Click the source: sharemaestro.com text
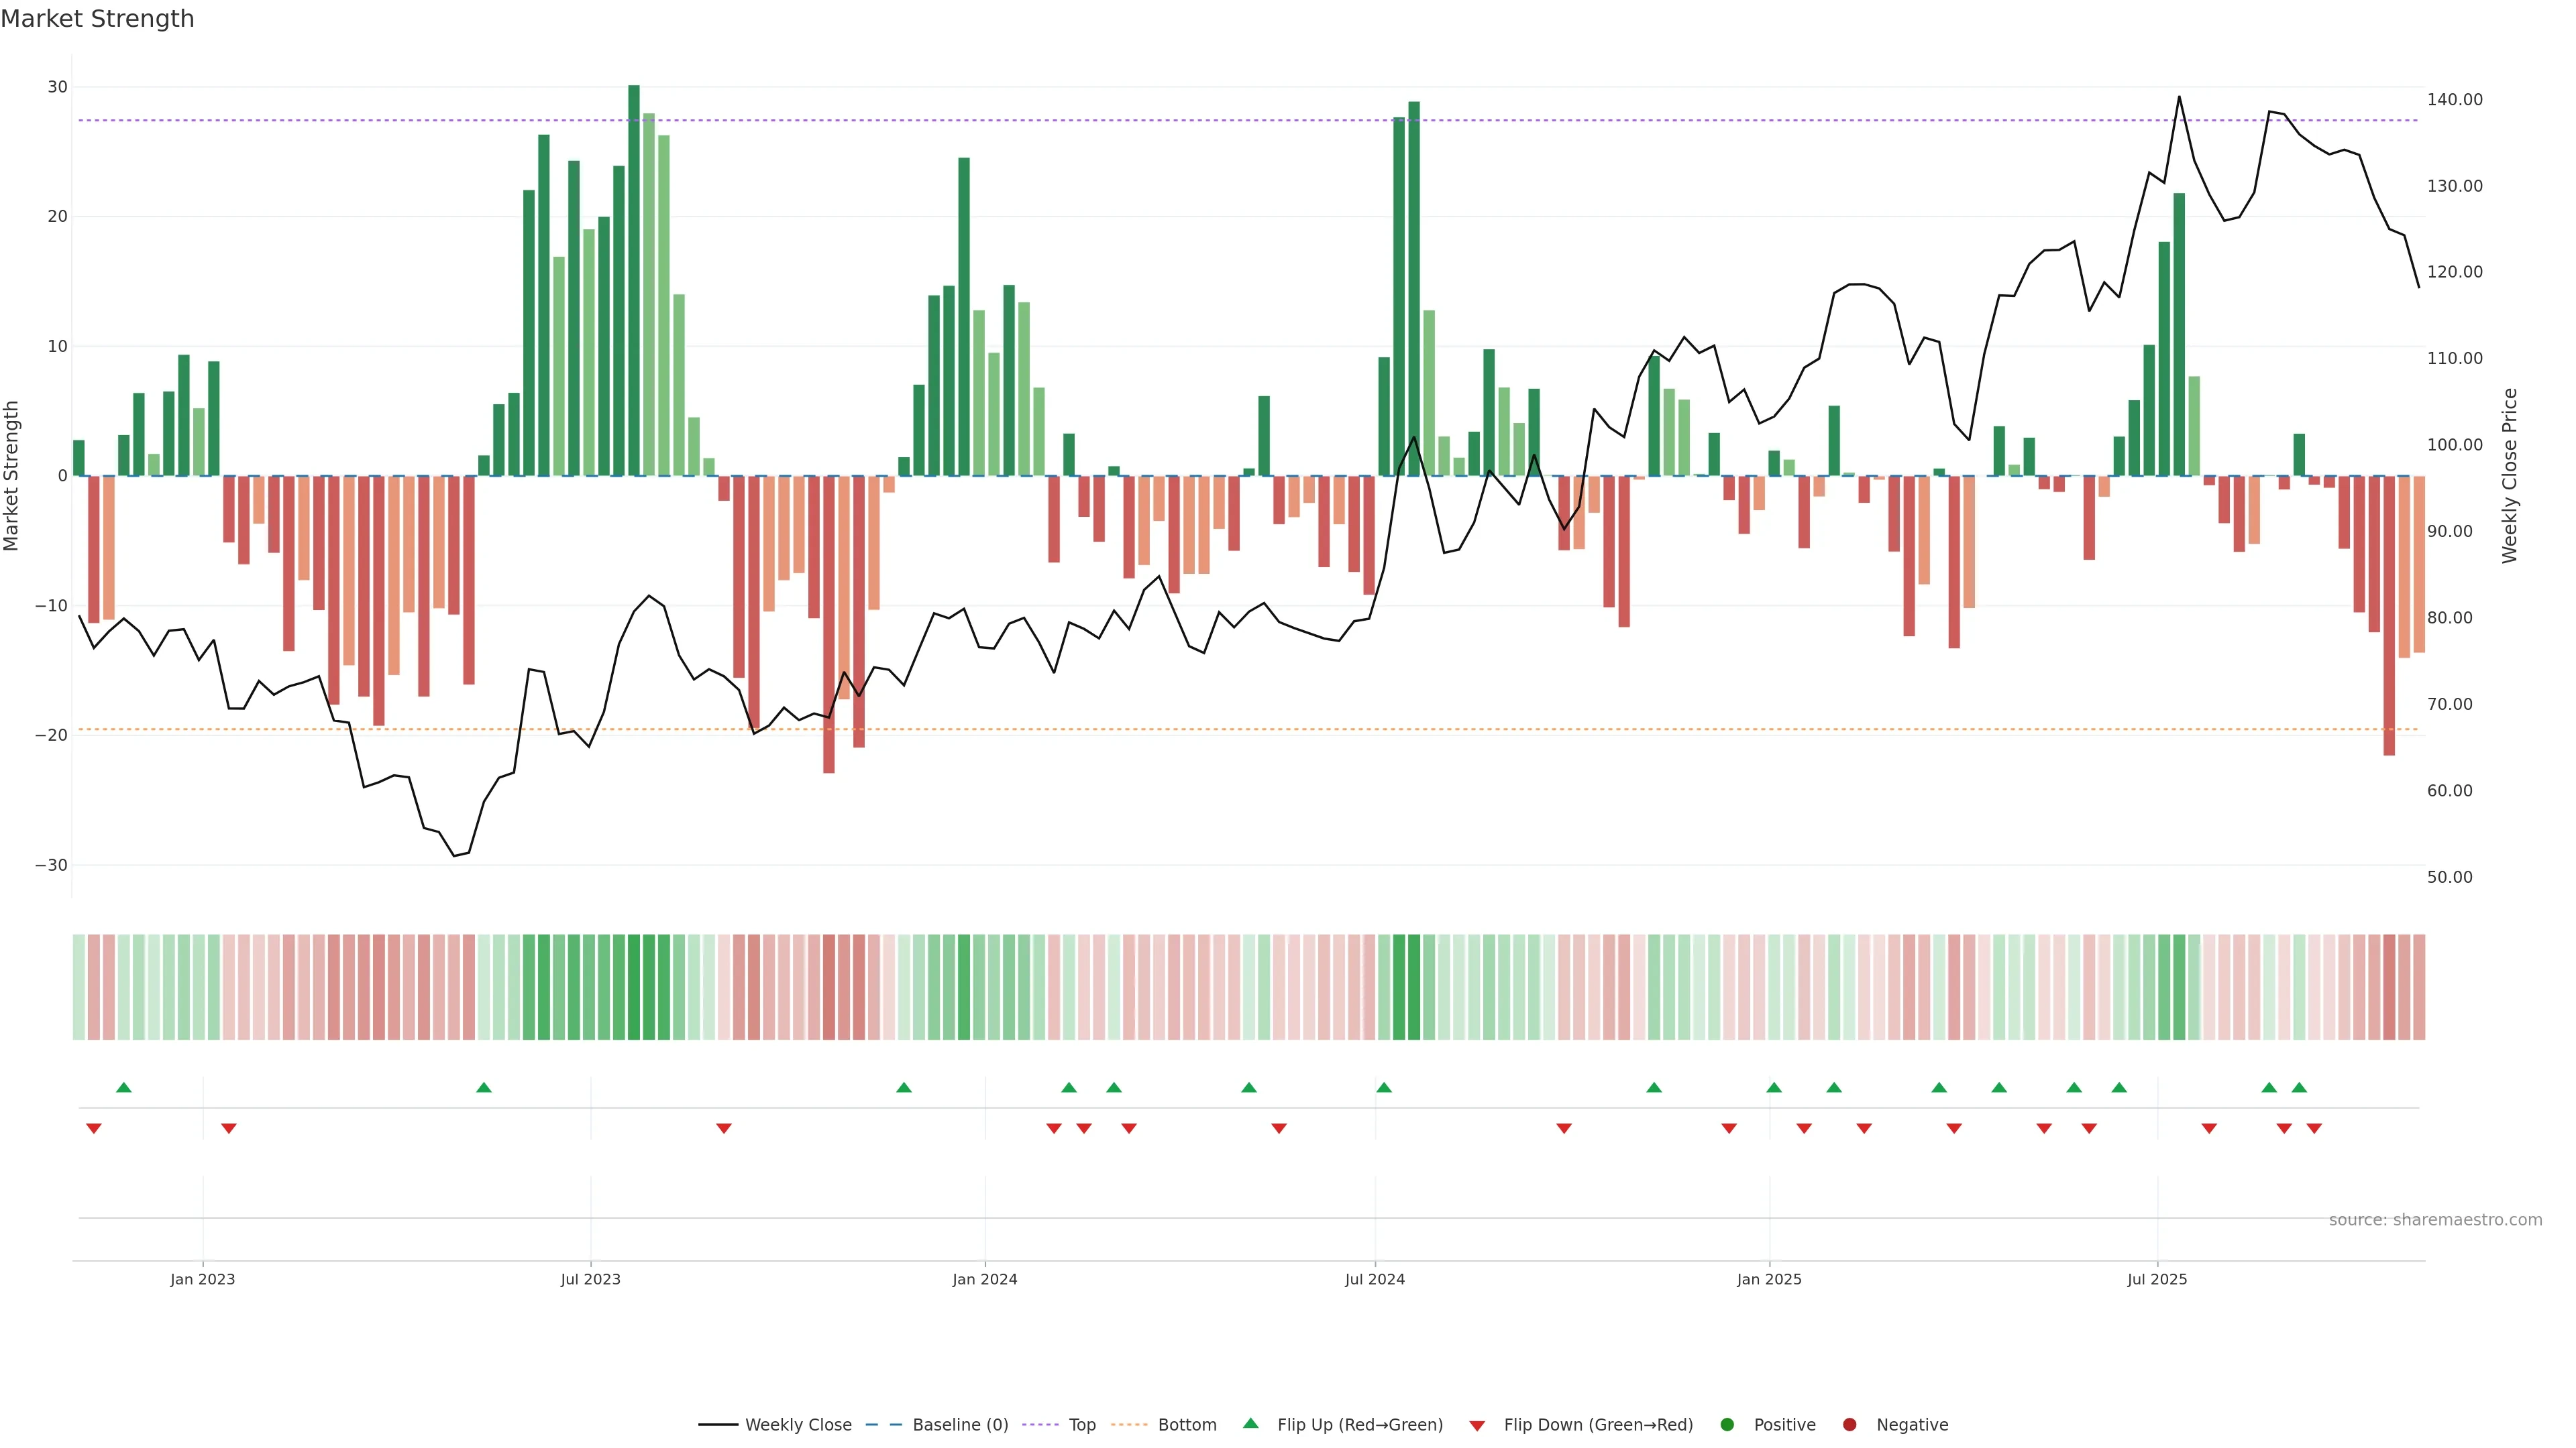The image size is (2576, 1448). pyautogui.click(x=2435, y=1219)
